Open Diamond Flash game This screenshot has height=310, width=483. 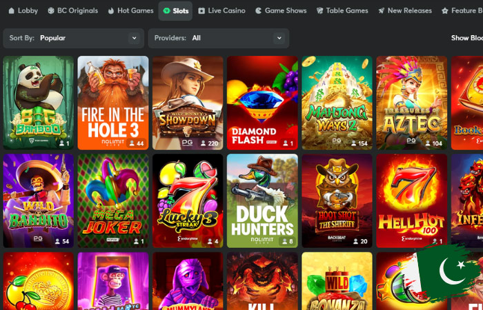point(262,103)
